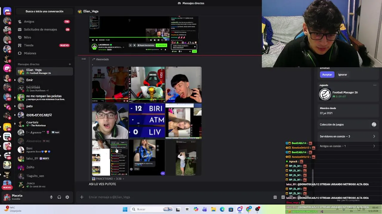Open CapCut from taskbar

tap(187, 209)
